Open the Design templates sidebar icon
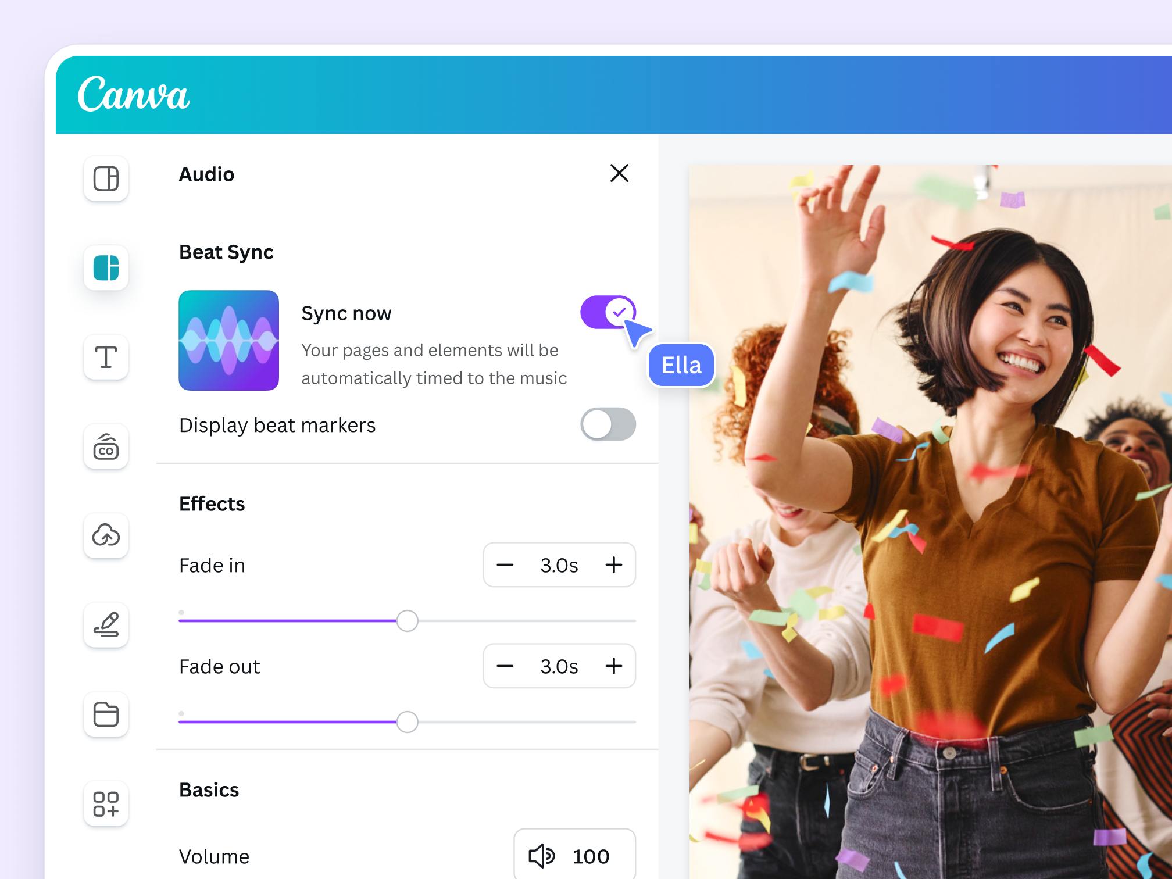The width and height of the screenshot is (1172, 879). coord(106,178)
